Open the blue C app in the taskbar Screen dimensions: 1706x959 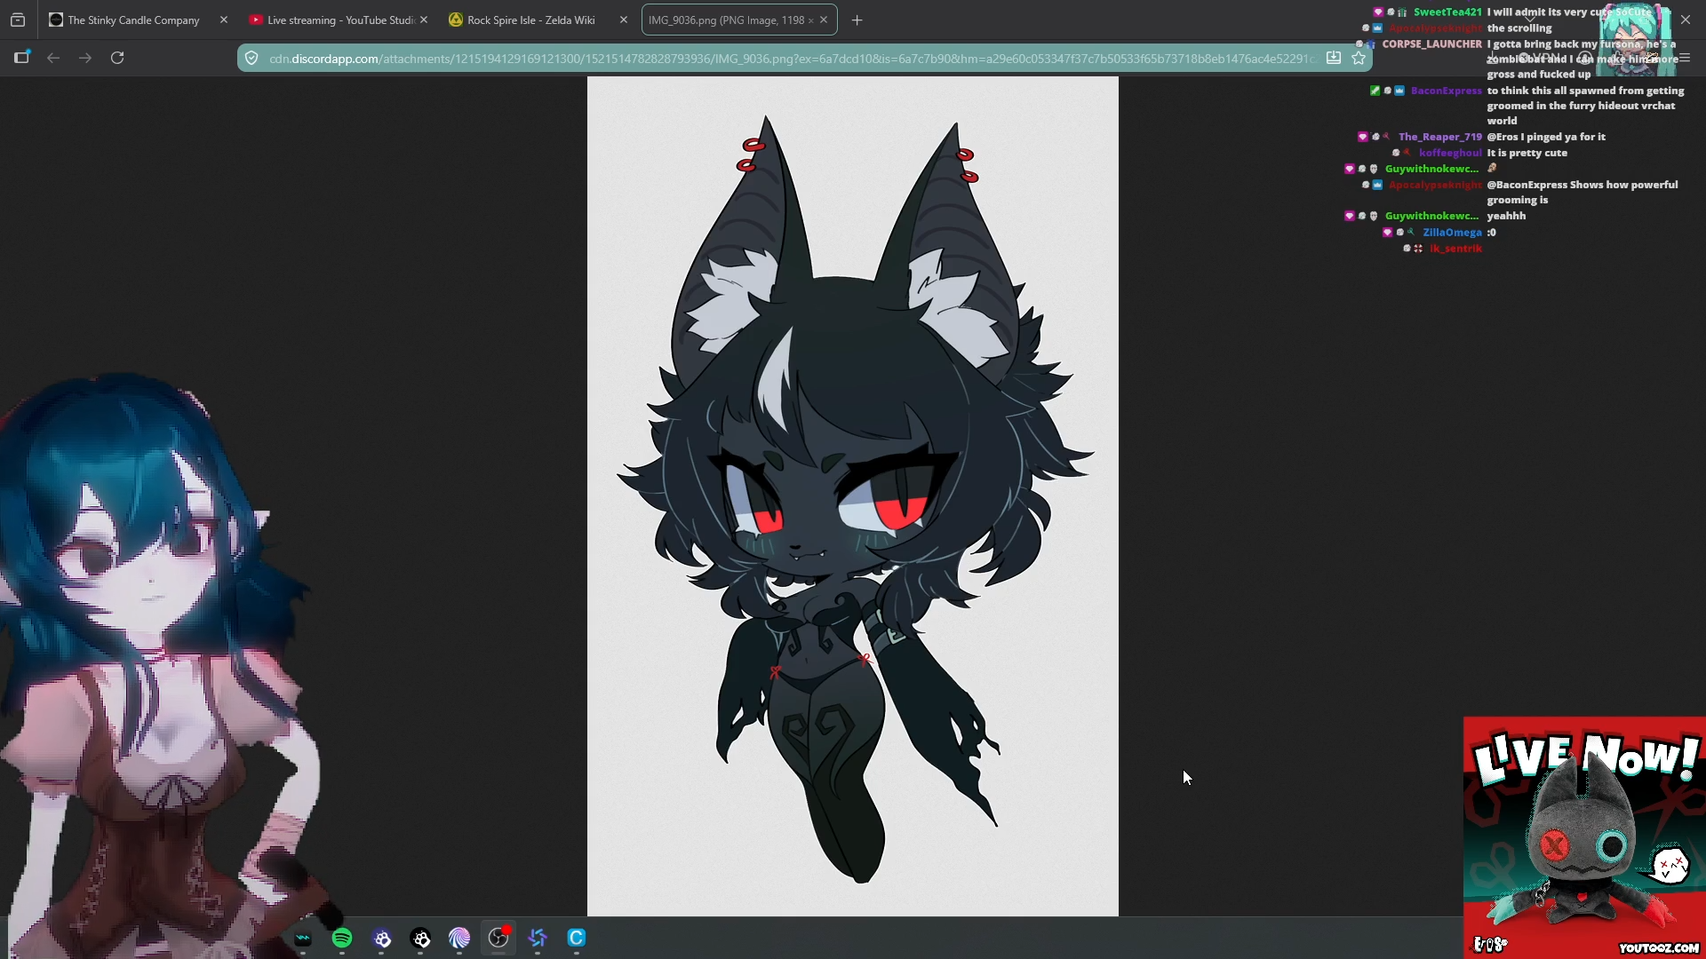coord(577,938)
